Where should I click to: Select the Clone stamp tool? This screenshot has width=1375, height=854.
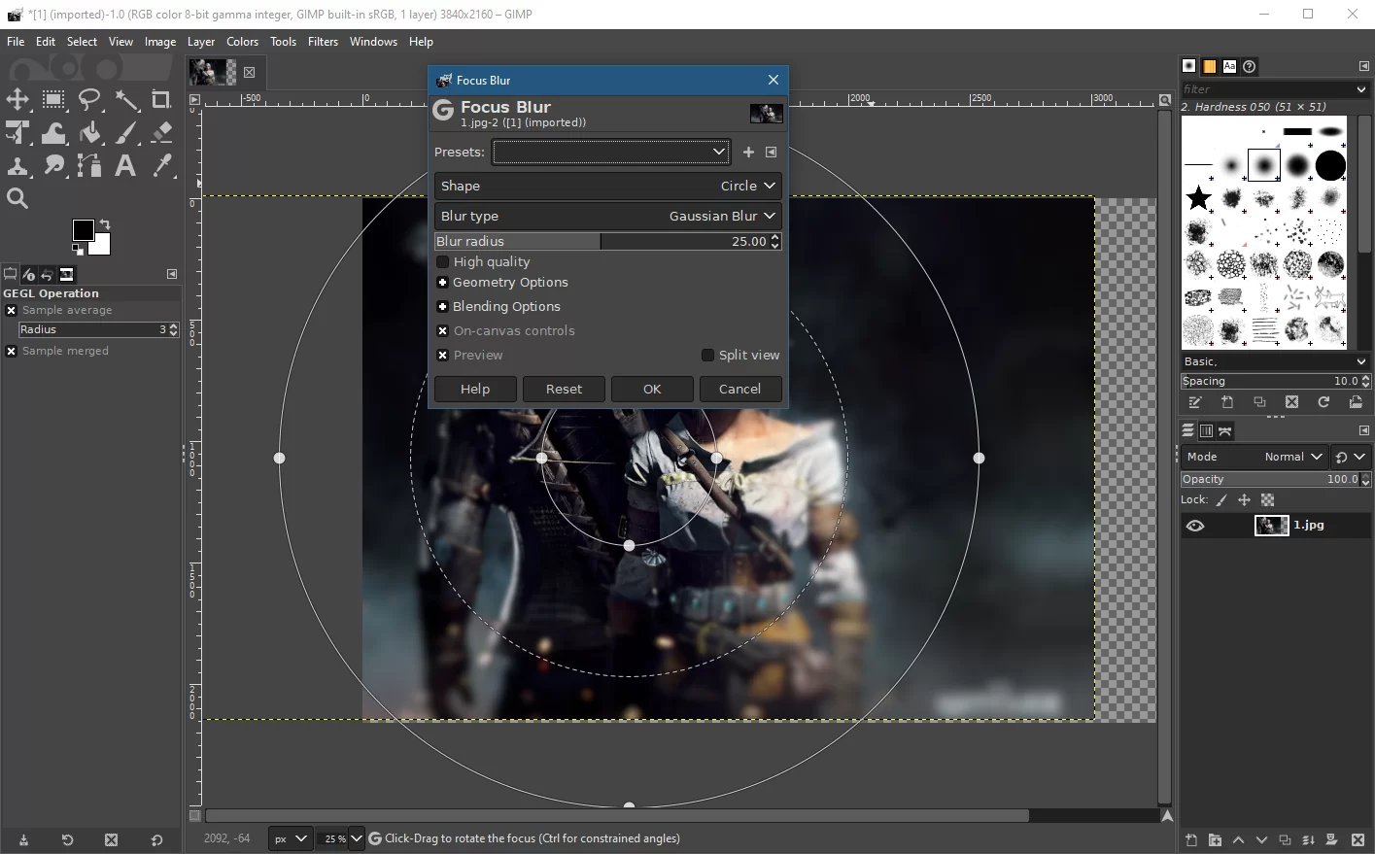pyautogui.click(x=17, y=166)
